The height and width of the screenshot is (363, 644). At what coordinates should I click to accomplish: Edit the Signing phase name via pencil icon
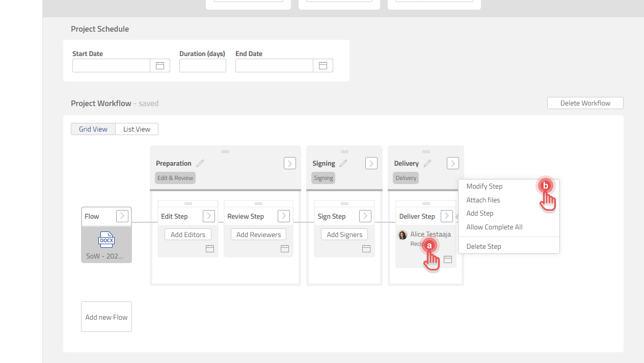pyautogui.click(x=344, y=163)
